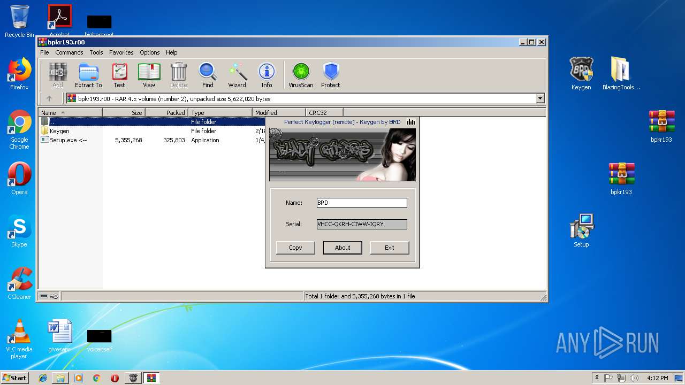685x385 pixels.
Task: Expand the archive path dropdown
Action: pos(540,98)
